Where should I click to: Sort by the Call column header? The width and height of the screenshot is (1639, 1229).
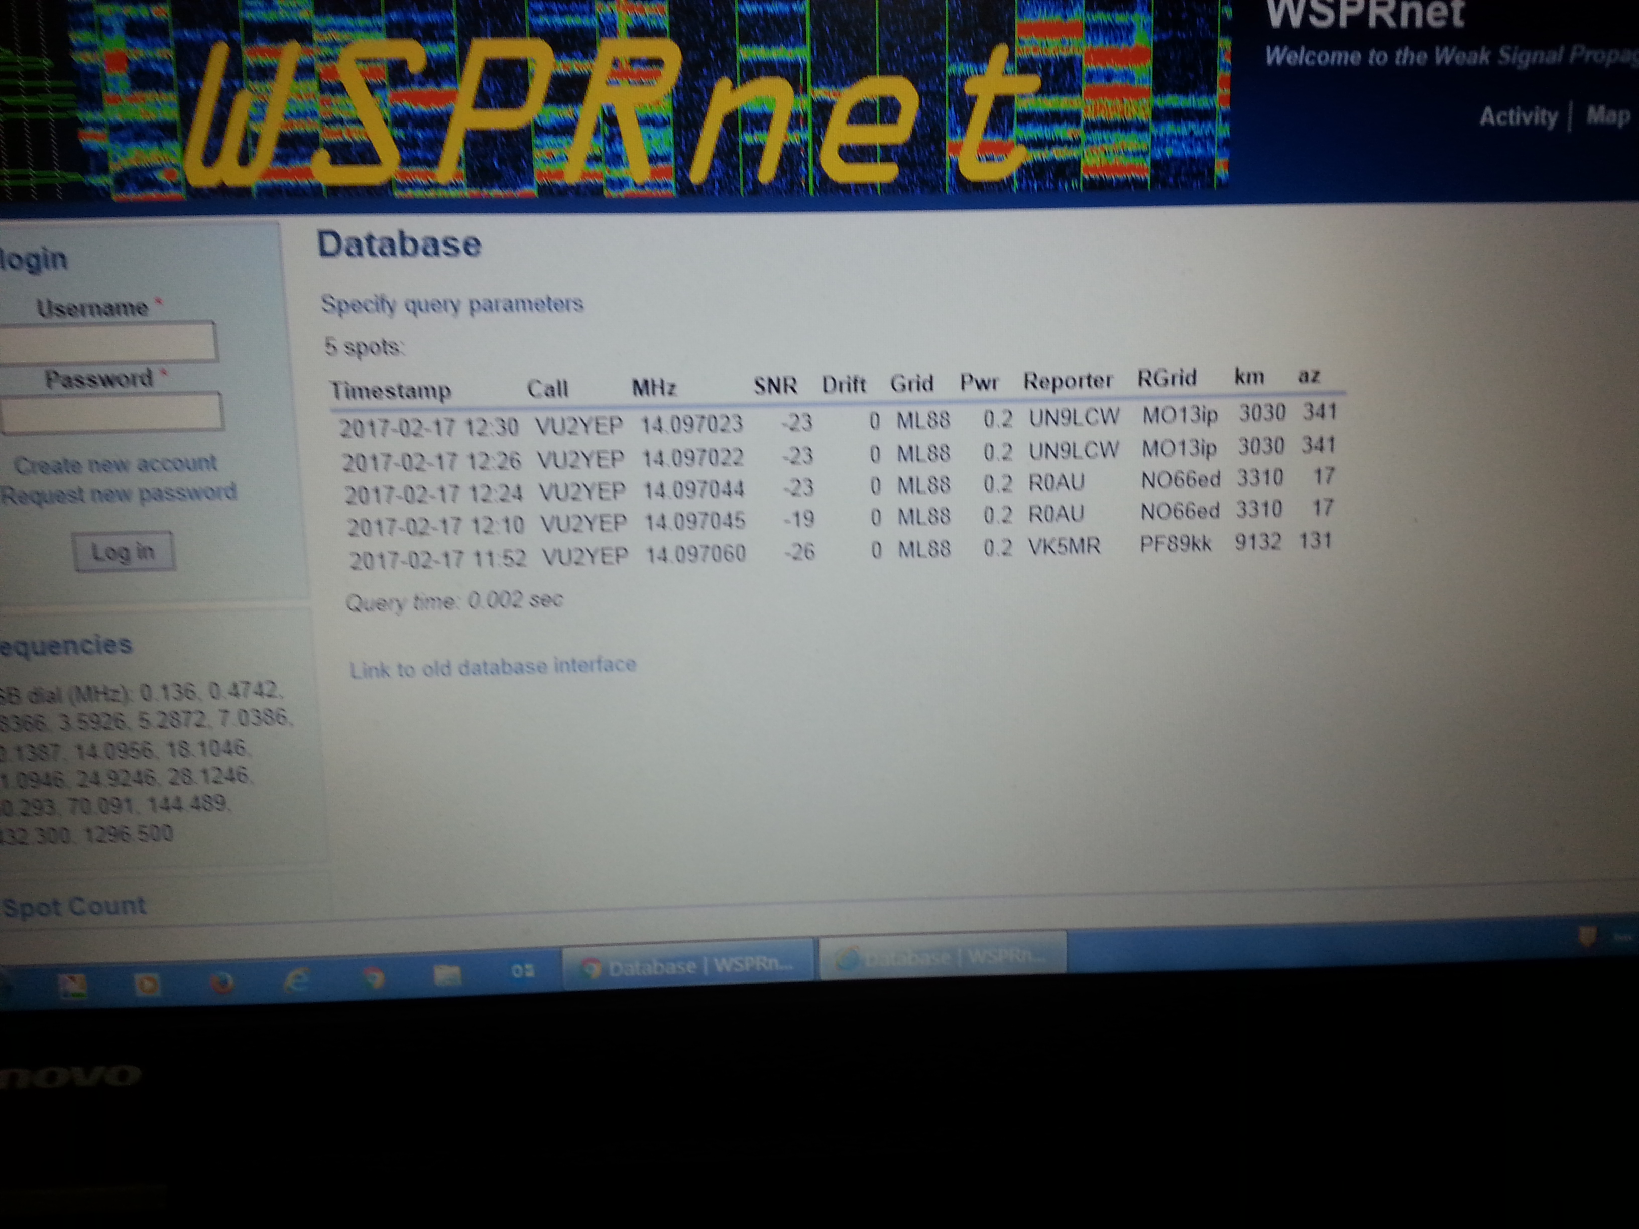547,388
